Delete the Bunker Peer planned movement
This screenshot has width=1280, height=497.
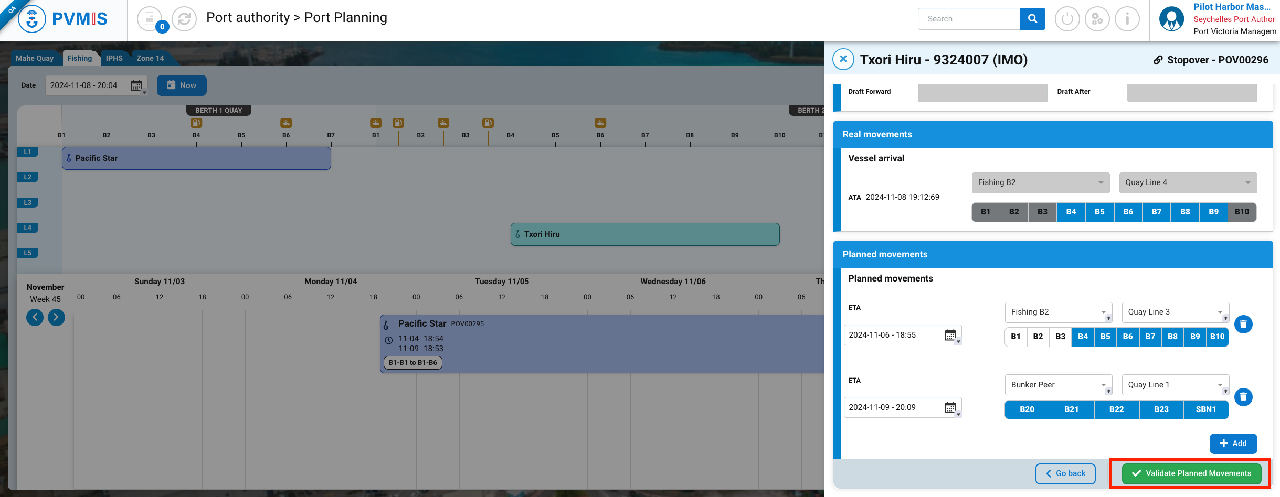click(x=1243, y=397)
